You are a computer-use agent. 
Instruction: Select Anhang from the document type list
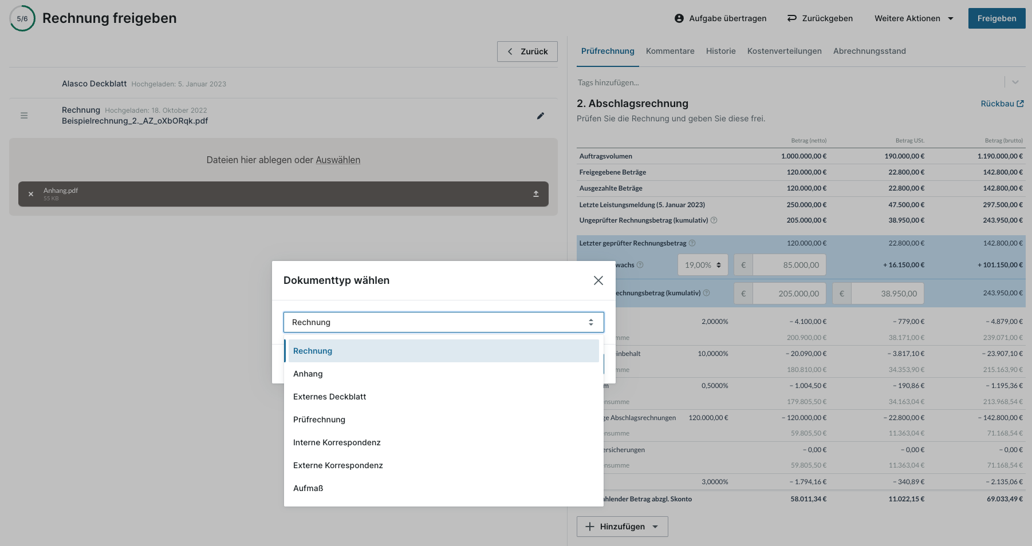point(308,374)
